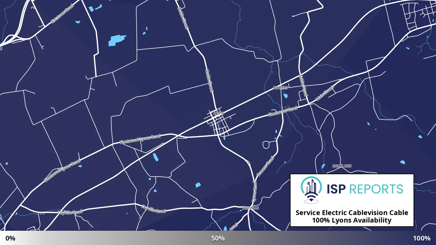
Task: Click the 100% label on gradient scale
Action: (x=422, y=238)
